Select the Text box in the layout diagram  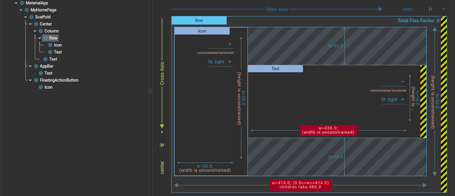pos(275,68)
